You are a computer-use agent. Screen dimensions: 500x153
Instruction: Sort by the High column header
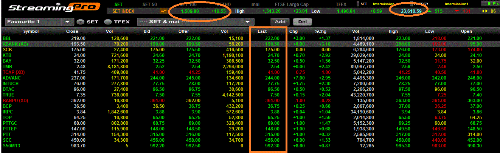click(x=393, y=32)
